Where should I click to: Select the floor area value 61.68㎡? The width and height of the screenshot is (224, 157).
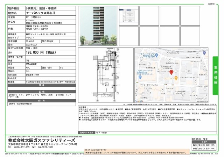[30, 41]
